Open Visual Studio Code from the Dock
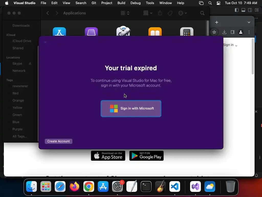The height and width of the screenshot is (197, 262). pos(175,186)
